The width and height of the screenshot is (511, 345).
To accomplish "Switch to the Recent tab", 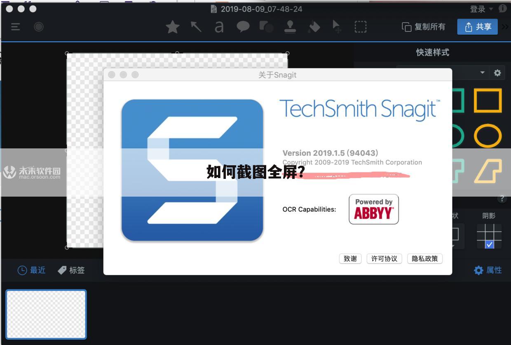I will 31,270.
